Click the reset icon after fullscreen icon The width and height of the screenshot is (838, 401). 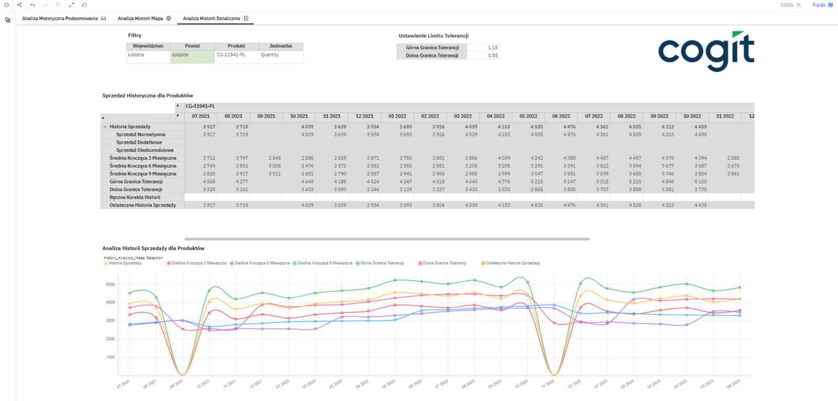tap(84, 5)
